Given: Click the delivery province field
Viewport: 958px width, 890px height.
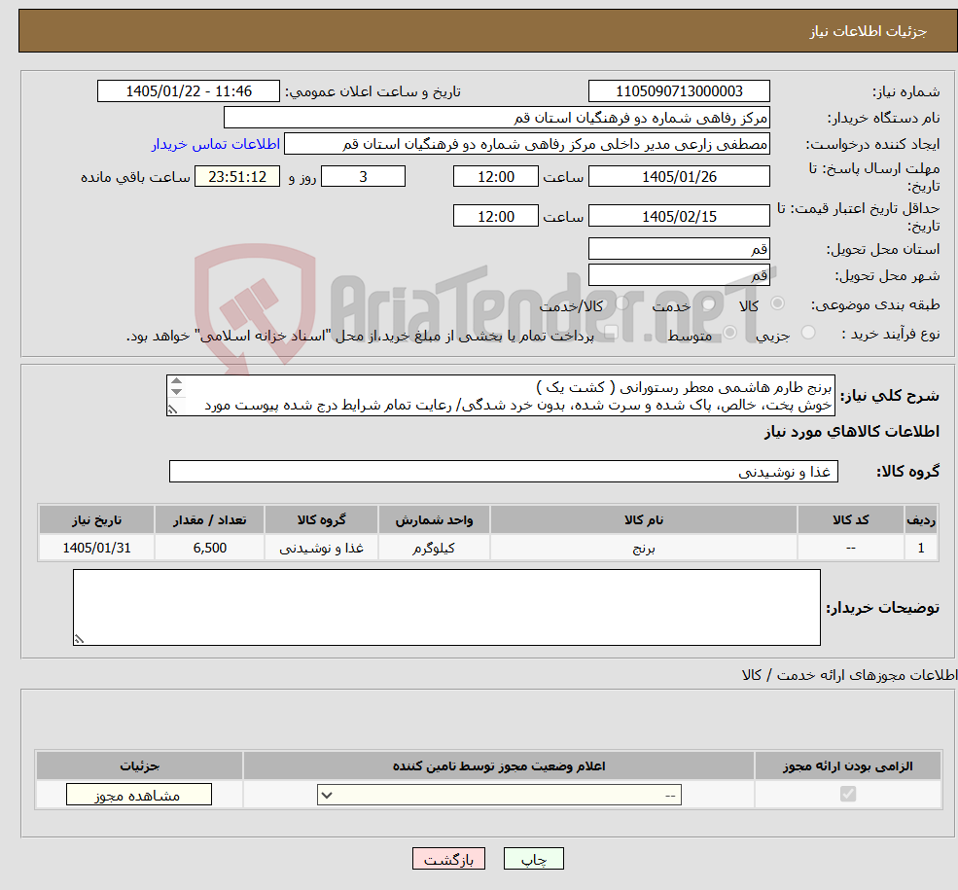Looking at the screenshot, I should (x=679, y=249).
